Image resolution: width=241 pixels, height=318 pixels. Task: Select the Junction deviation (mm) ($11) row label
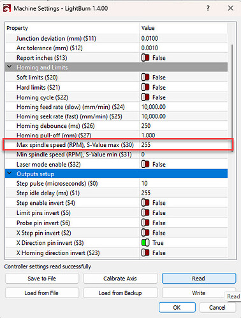click(56, 38)
